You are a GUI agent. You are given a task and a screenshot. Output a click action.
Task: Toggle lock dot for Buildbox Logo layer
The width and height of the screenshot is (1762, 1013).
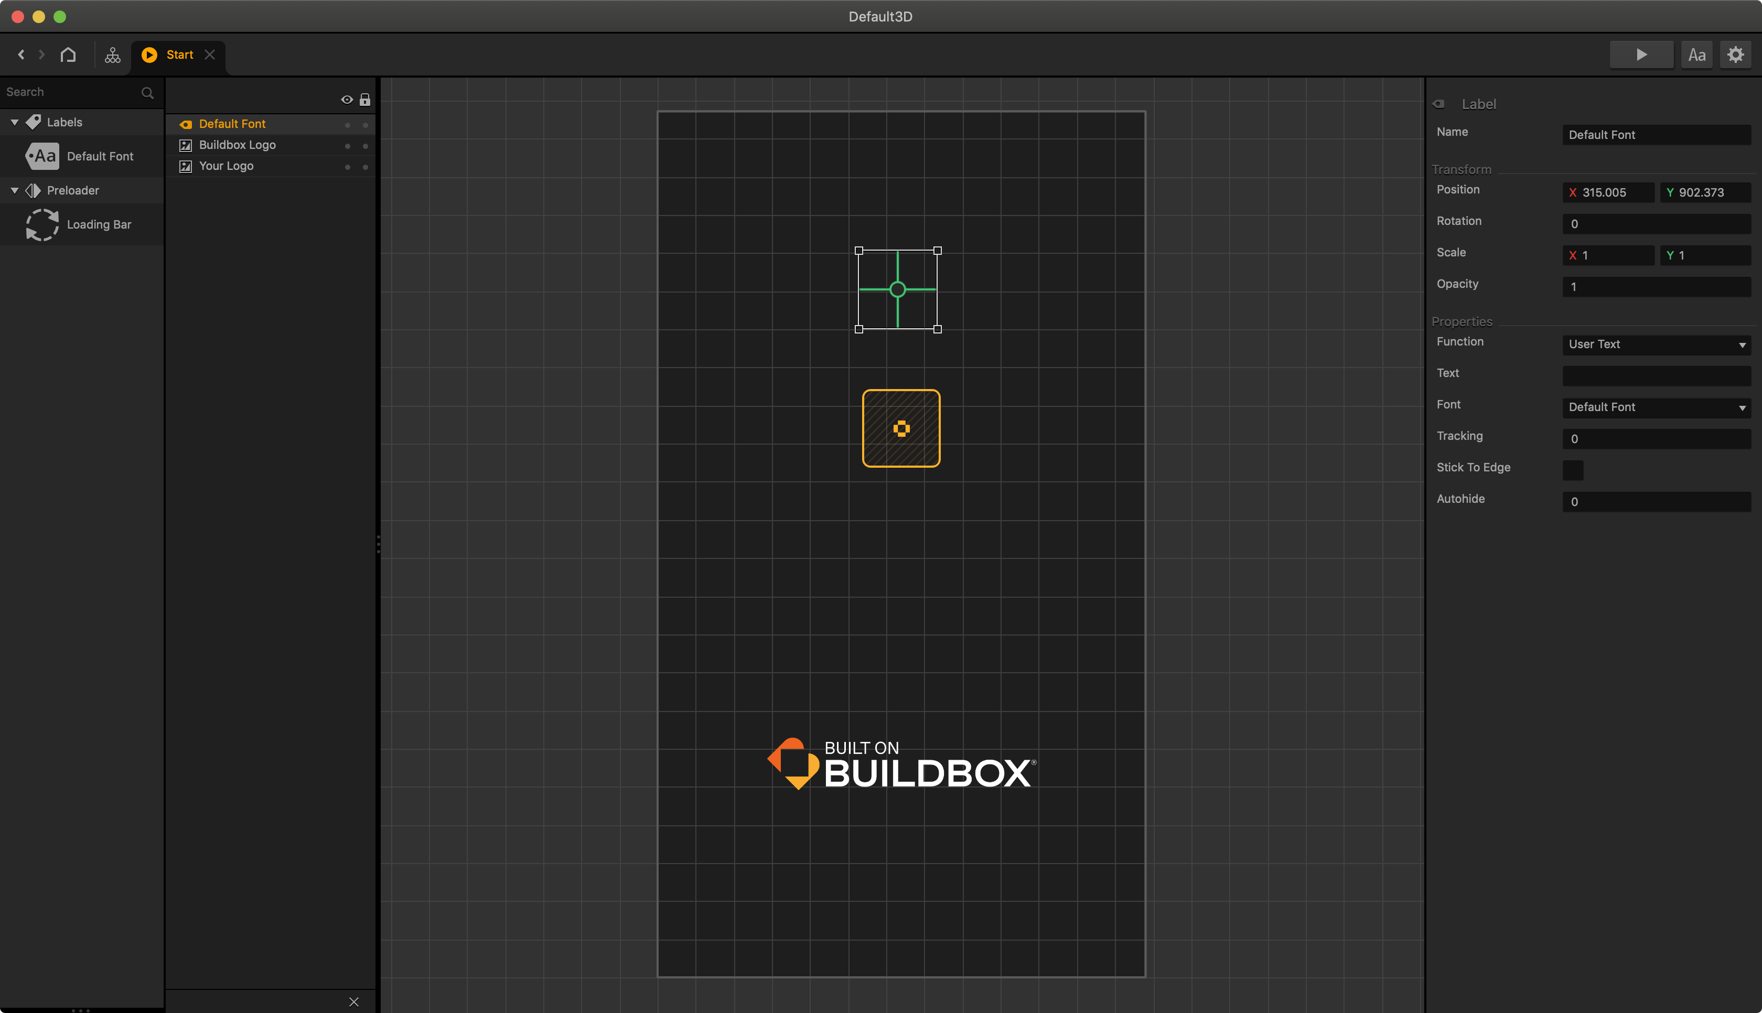pos(365,145)
